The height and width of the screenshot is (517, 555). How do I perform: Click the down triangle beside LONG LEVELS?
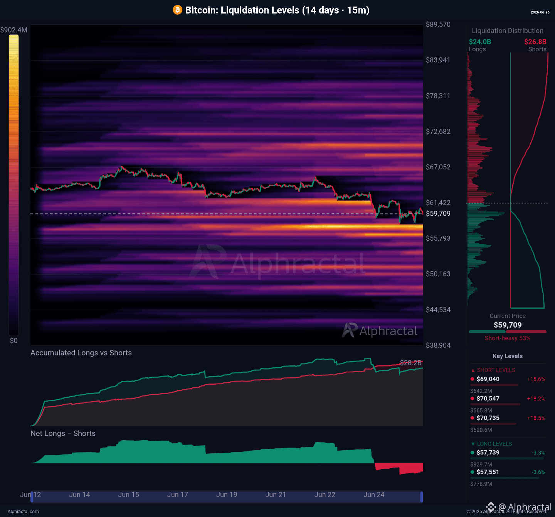tap(473, 444)
